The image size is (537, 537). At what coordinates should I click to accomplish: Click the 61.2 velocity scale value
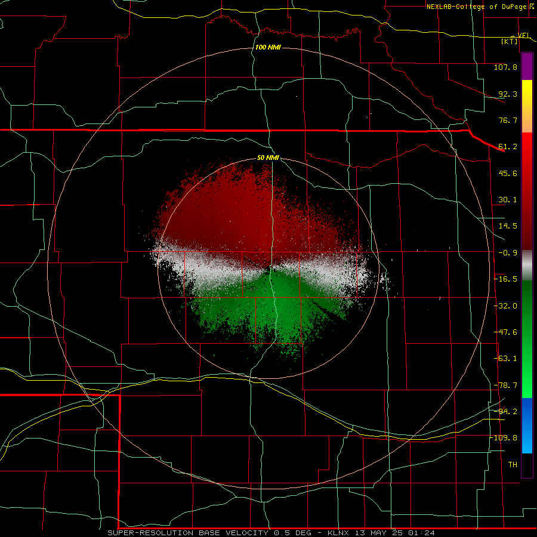click(508, 147)
